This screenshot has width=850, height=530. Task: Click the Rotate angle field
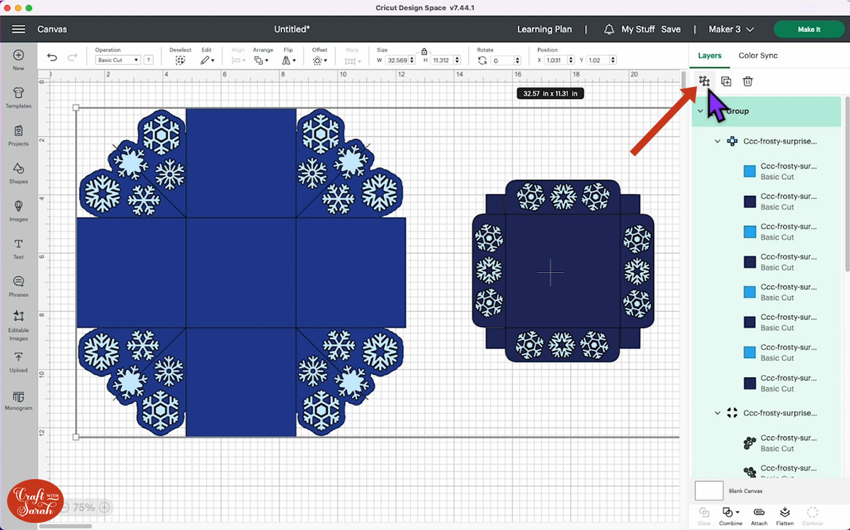(x=502, y=60)
